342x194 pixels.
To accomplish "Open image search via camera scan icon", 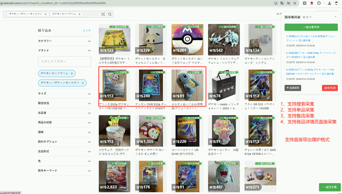I will [103, 14].
